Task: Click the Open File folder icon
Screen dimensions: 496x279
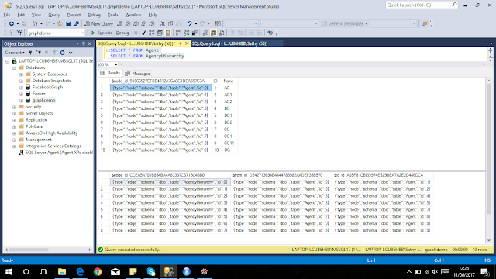Action: click(60, 24)
